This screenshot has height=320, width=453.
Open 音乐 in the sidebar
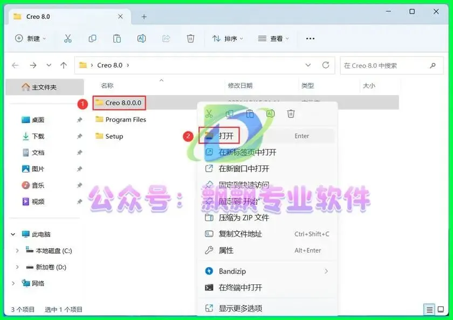[38, 185]
